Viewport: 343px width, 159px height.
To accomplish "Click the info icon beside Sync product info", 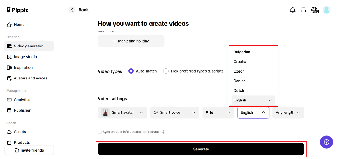I will pos(163,132).
